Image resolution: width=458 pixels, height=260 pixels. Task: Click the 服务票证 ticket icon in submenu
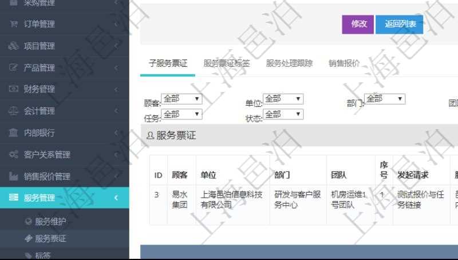point(28,239)
